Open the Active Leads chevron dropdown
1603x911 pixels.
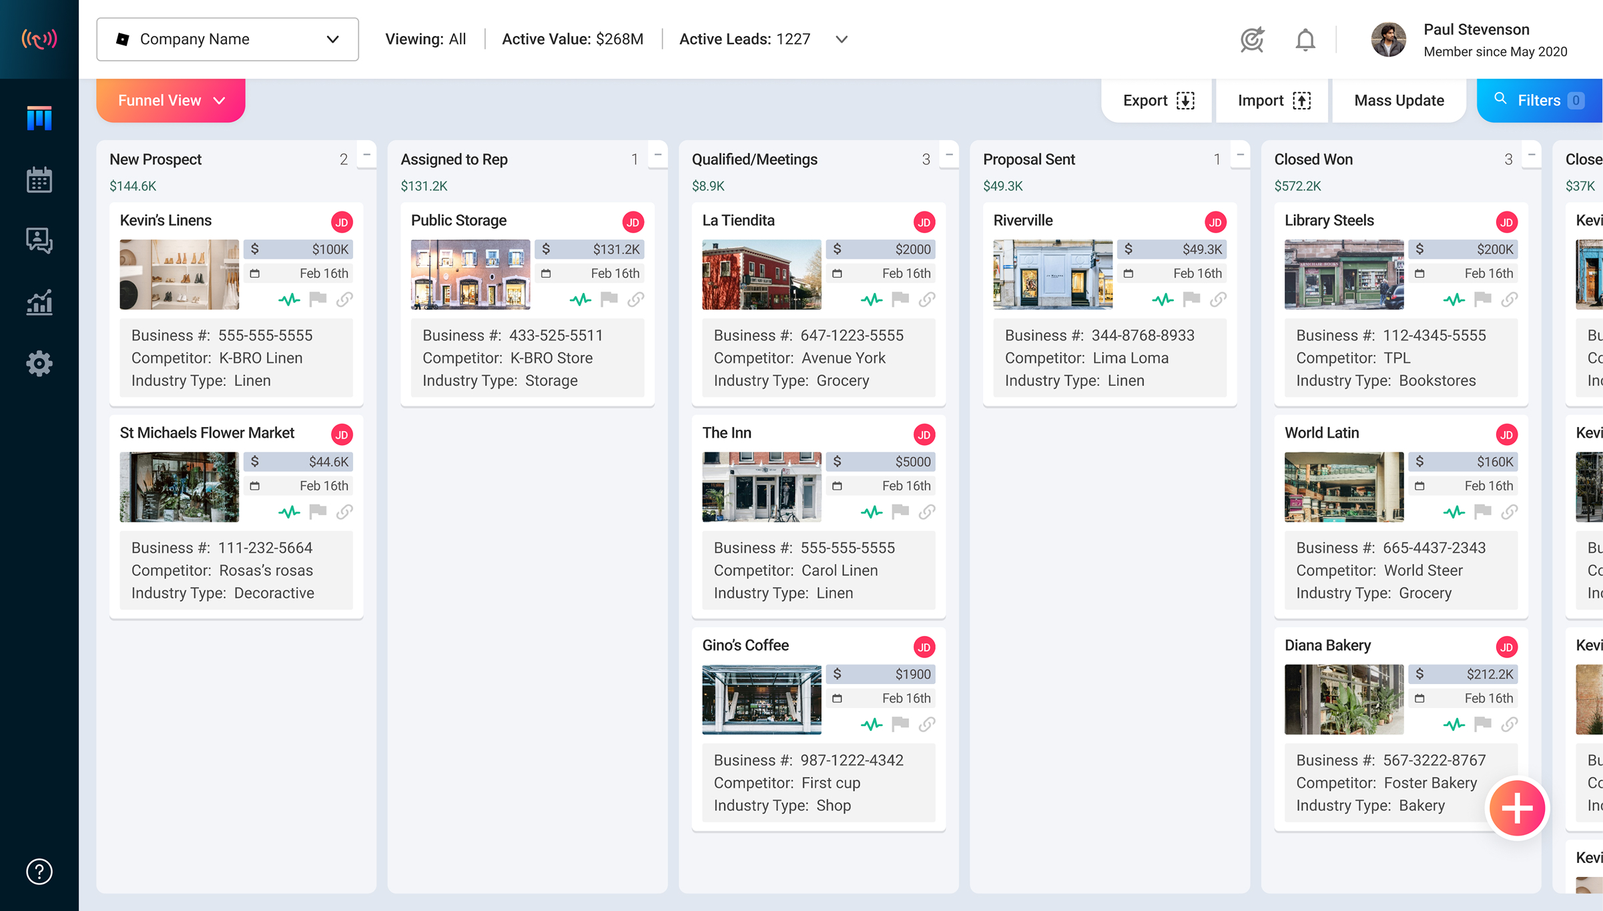[842, 39]
